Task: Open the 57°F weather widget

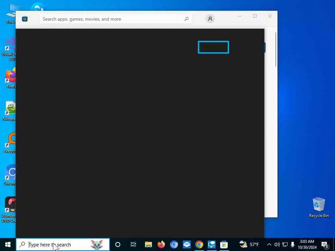Action: [249, 244]
